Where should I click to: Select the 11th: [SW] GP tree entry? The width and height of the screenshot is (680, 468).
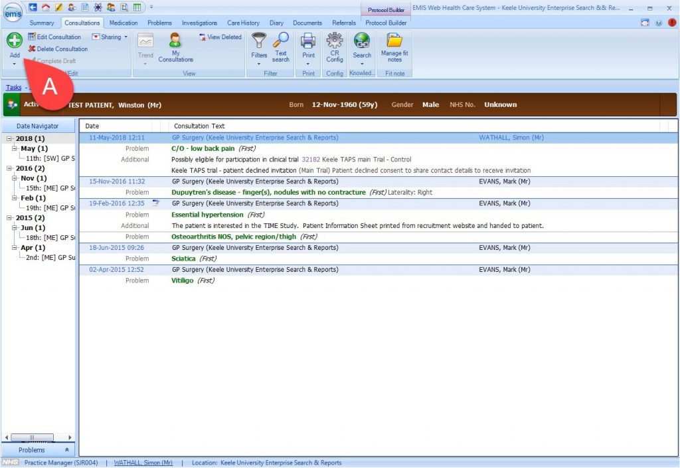point(50,158)
